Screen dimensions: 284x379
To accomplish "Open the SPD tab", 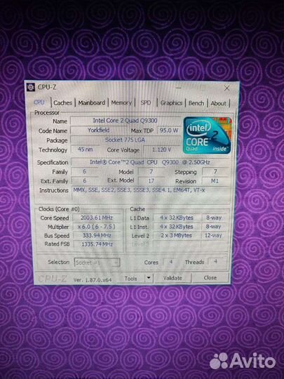I will [x=146, y=102].
